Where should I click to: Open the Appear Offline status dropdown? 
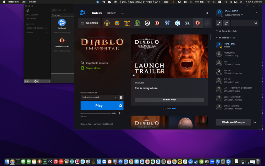pos(234,15)
